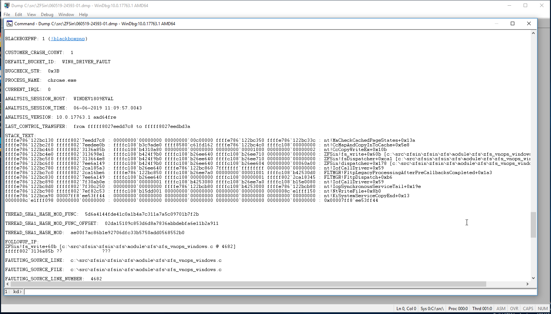Close the Command child window
Image resolution: width=551 pixels, height=314 pixels.
pos(529,23)
